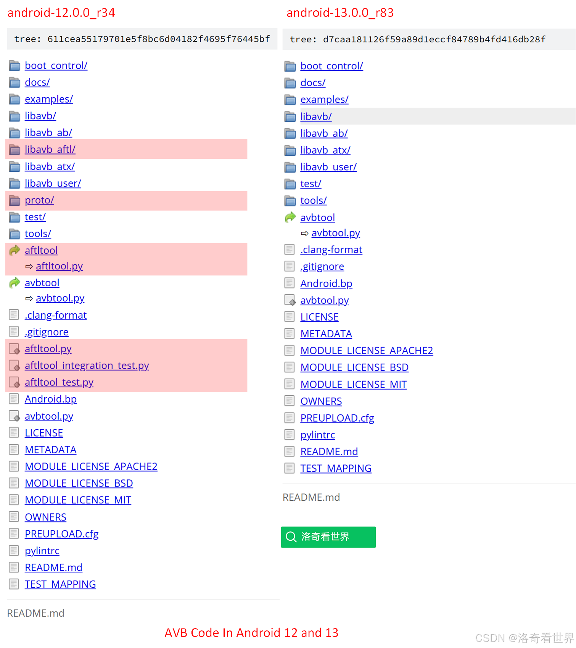Open libavb_ab/ in Android 13 tree
This screenshot has height=648, width=576.
tap(324, 134)
